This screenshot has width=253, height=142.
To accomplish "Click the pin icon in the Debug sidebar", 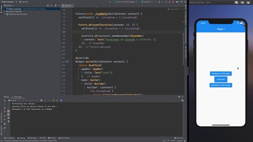I will point(5,128).
